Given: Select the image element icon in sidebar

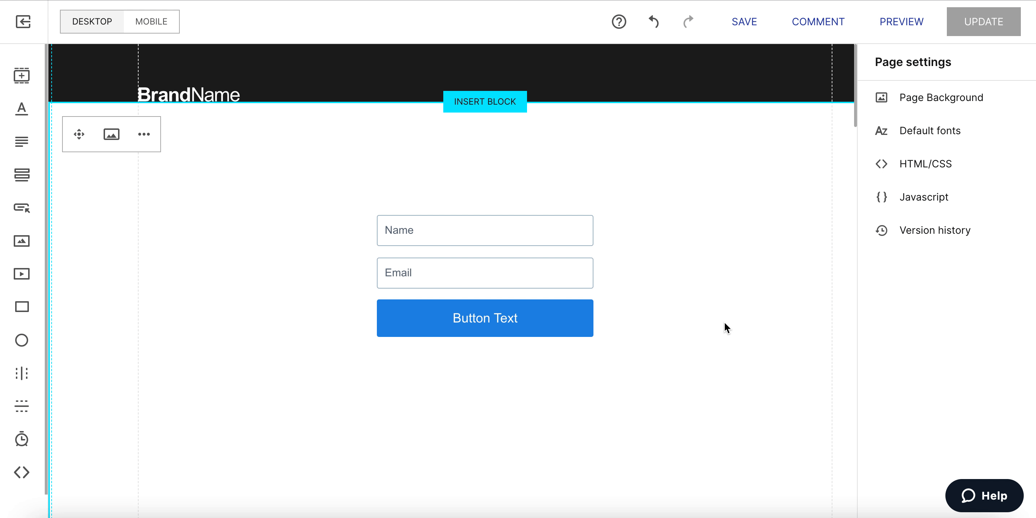Looking at the screenshot, I should coord(22,241).
